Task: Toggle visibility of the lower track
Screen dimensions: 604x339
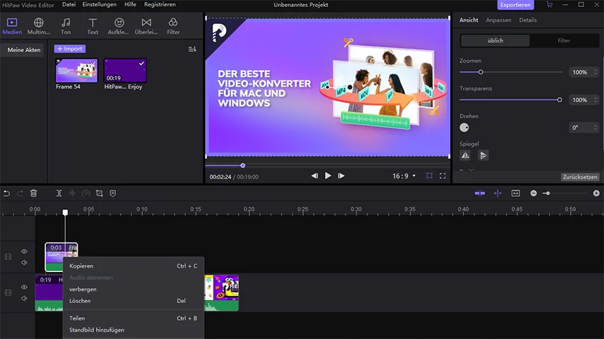Action: coord(24,287)
